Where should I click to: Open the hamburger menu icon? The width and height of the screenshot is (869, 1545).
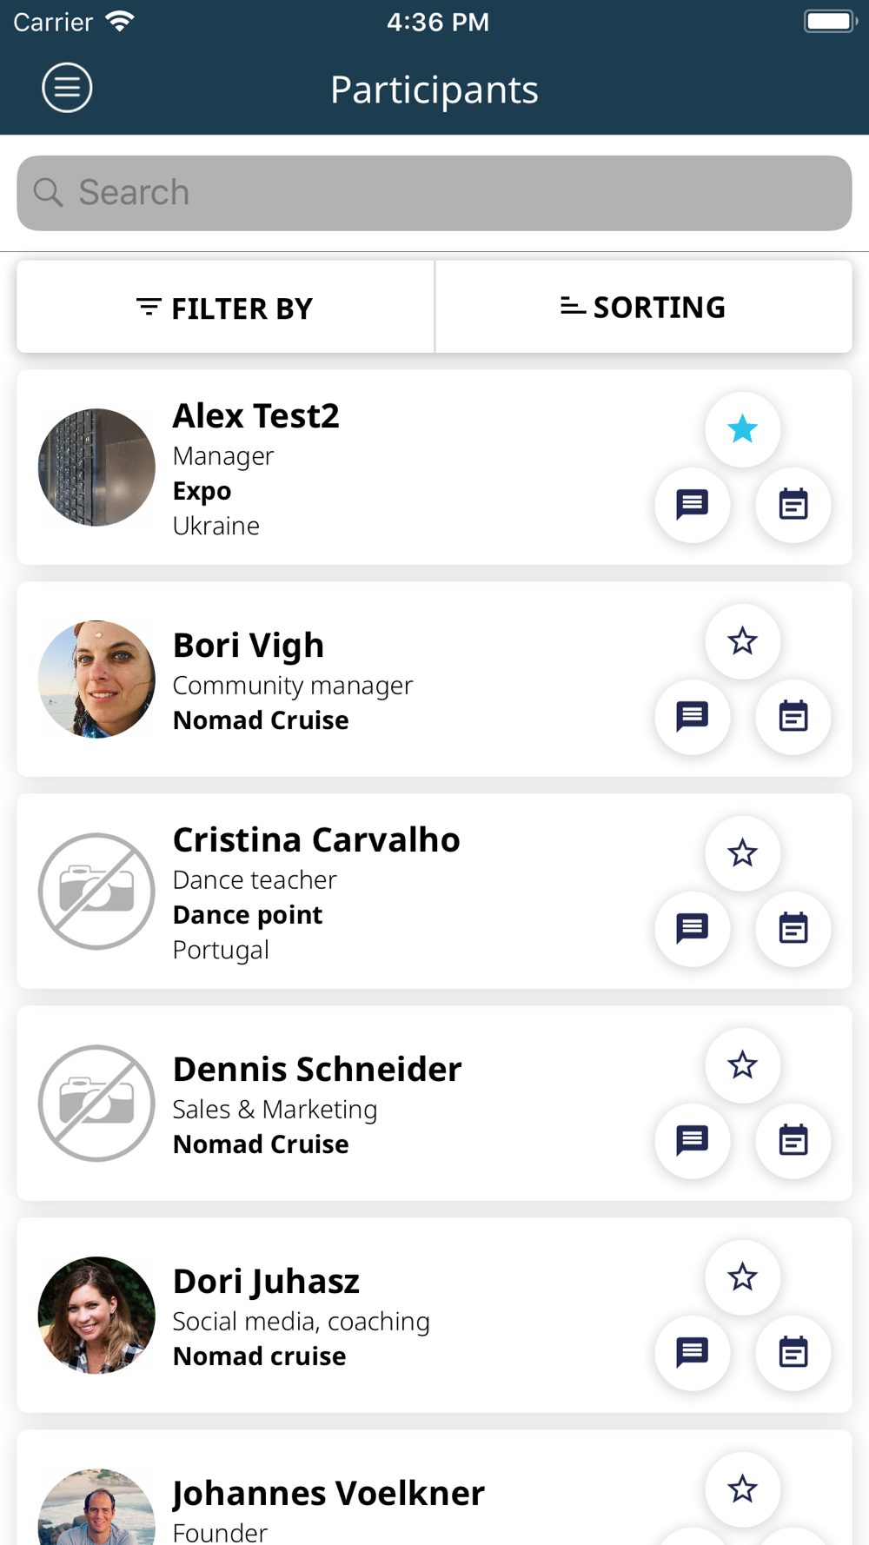click(x=67, y=88)
